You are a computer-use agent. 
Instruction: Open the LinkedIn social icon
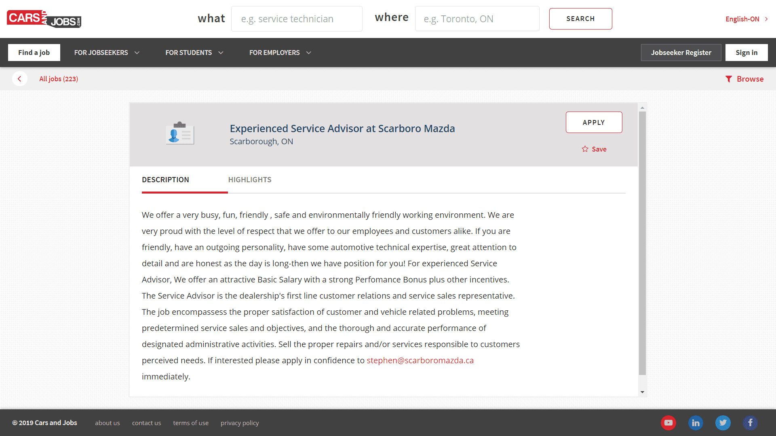coord(696,423)
